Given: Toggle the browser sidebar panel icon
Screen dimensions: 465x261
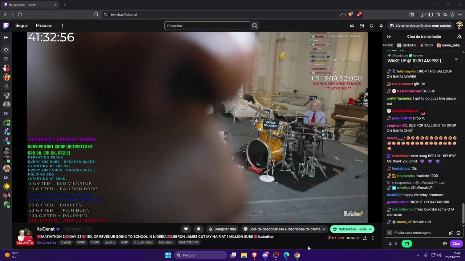Looking at the screenshot, I should (x=430, y=14).
